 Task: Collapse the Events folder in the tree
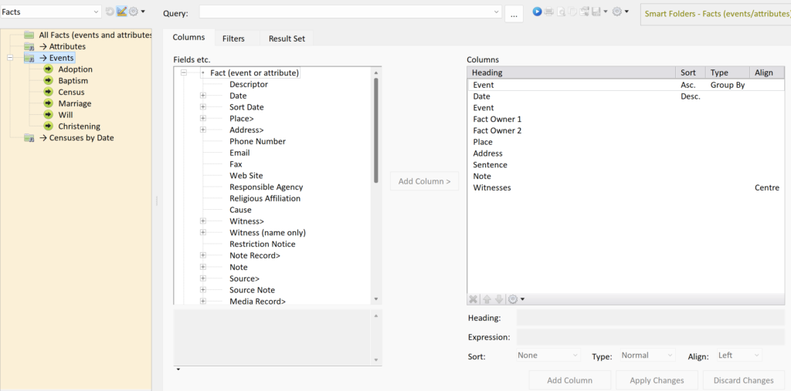point(9,58)
